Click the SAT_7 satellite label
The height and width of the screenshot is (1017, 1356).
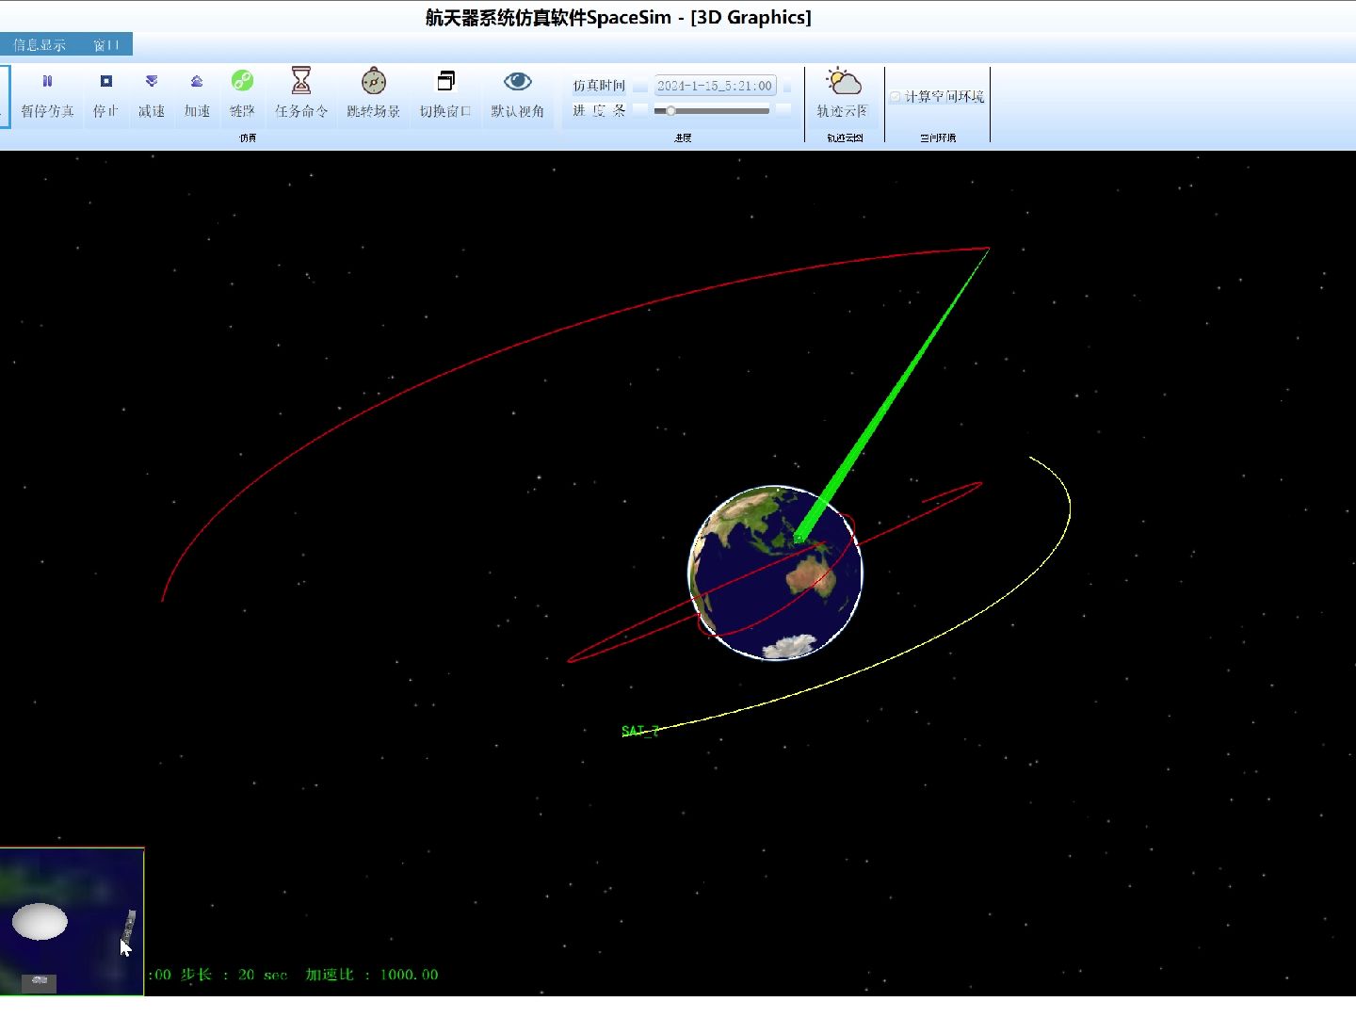639,730
